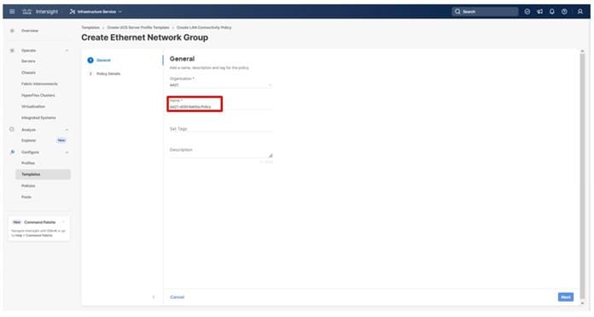Image resolution: width=594 pixels, height=317 pixels.
Task: Open the Infrastructure Service switcher dropdown
Action: (x=96, y=11)
